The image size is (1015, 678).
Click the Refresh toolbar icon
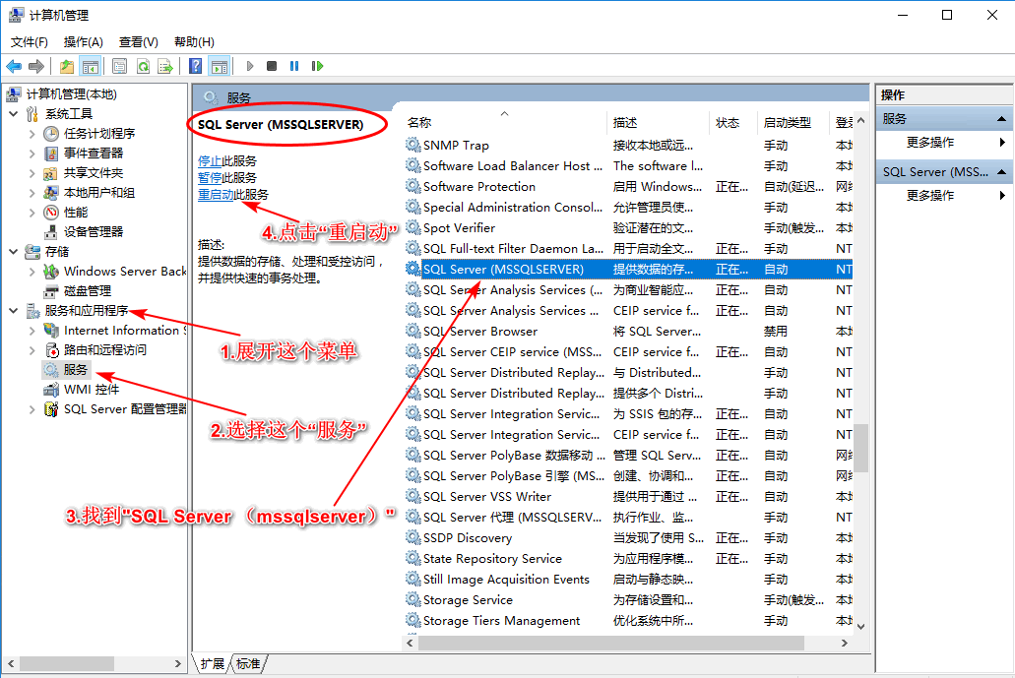point(143,66)
